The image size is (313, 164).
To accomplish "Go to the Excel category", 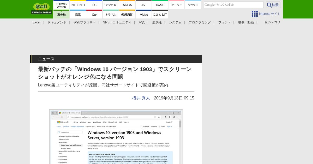I will coord(37,22).
